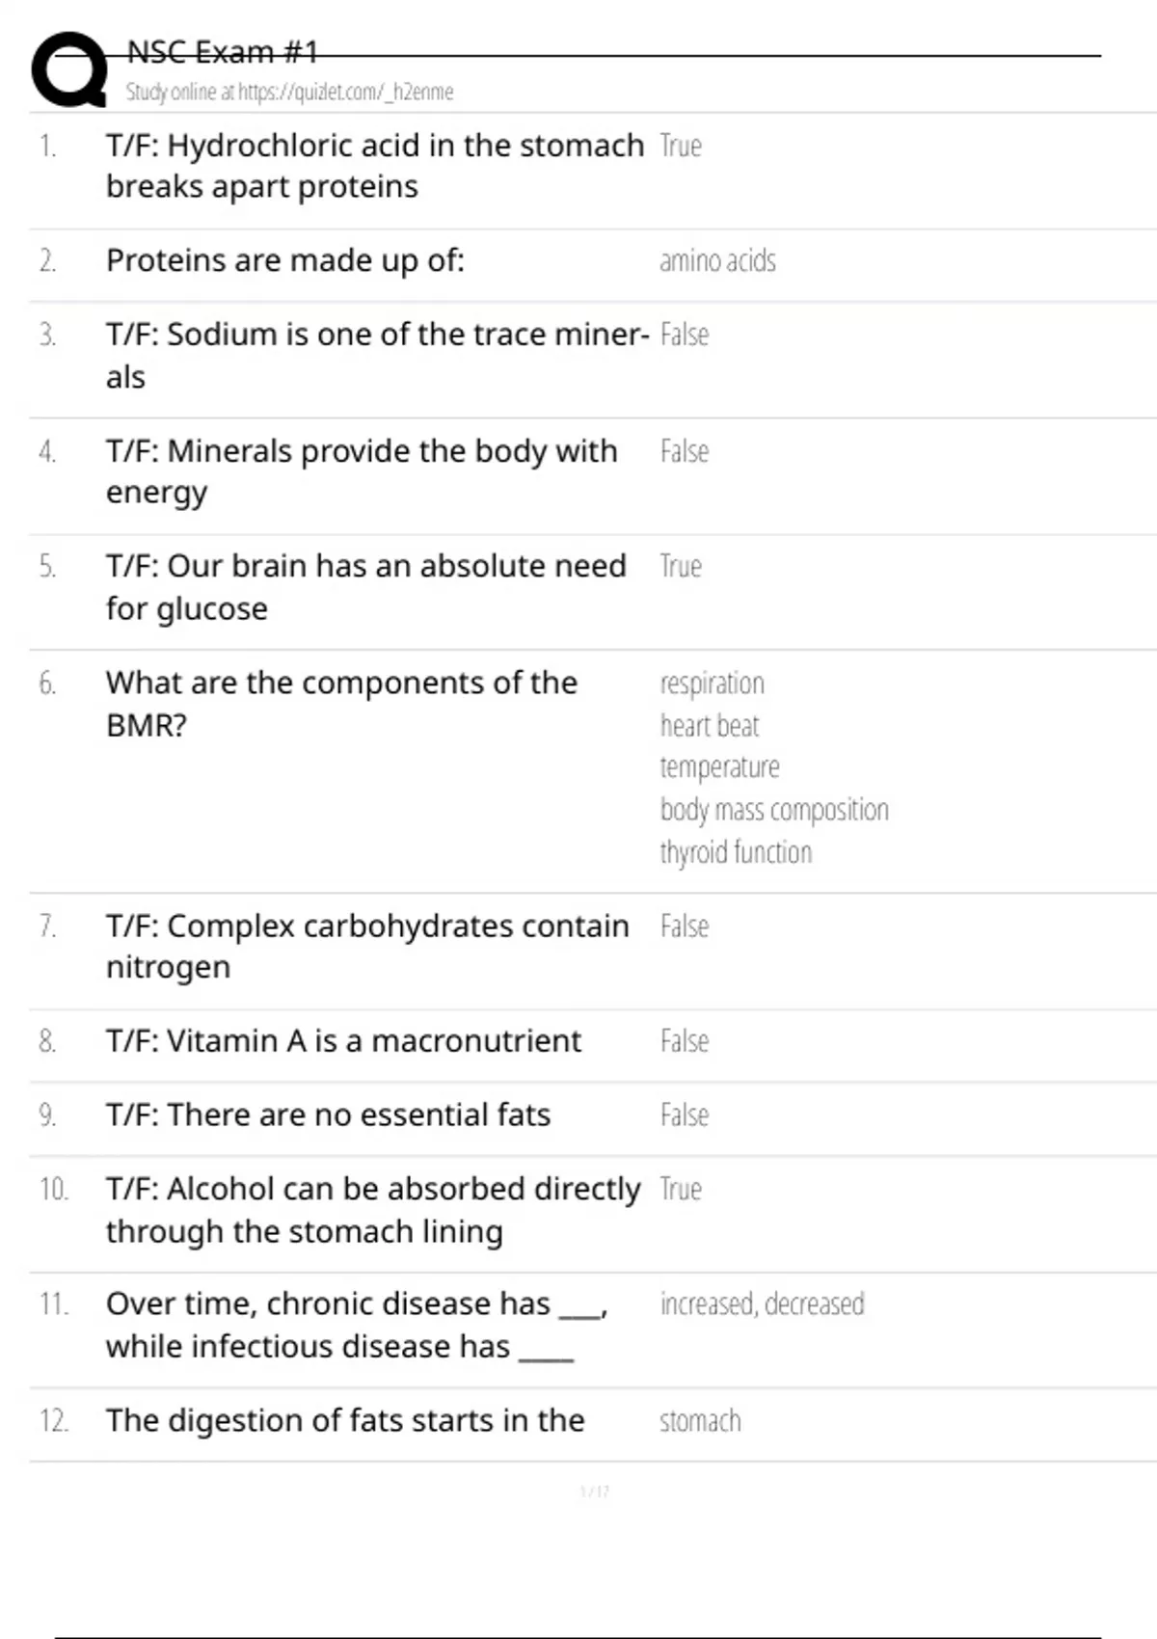1157x1639 pixels.
Task: Click the alcohol absorption question
Action: (372, 1209)
